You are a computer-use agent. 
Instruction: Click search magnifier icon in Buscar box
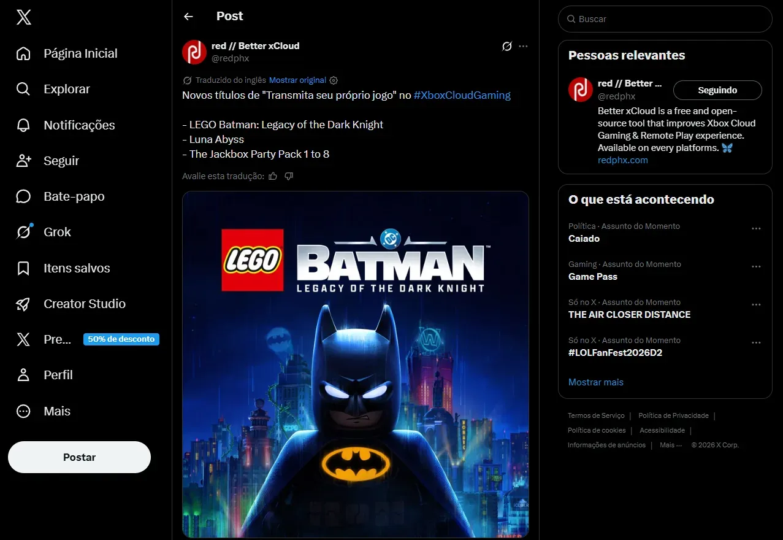571,19
